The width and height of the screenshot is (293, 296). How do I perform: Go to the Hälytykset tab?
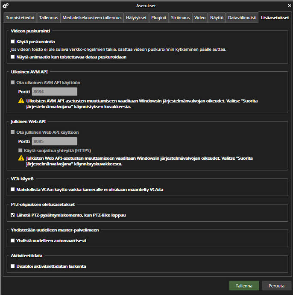(x=137, y=18)
